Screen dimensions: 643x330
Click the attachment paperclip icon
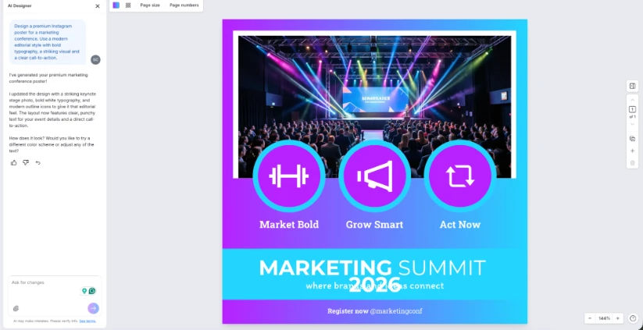pos(16,308)
